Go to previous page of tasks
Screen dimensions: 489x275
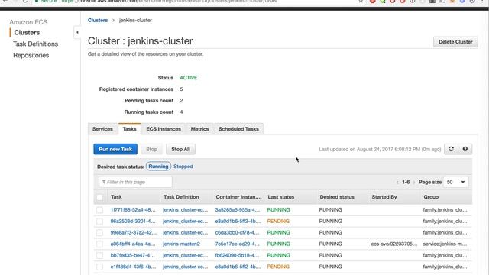(x=397, y=182)
